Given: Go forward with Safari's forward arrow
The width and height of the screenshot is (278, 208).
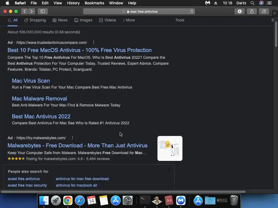Looking at the screenshot, I should (x=31, y=11).
